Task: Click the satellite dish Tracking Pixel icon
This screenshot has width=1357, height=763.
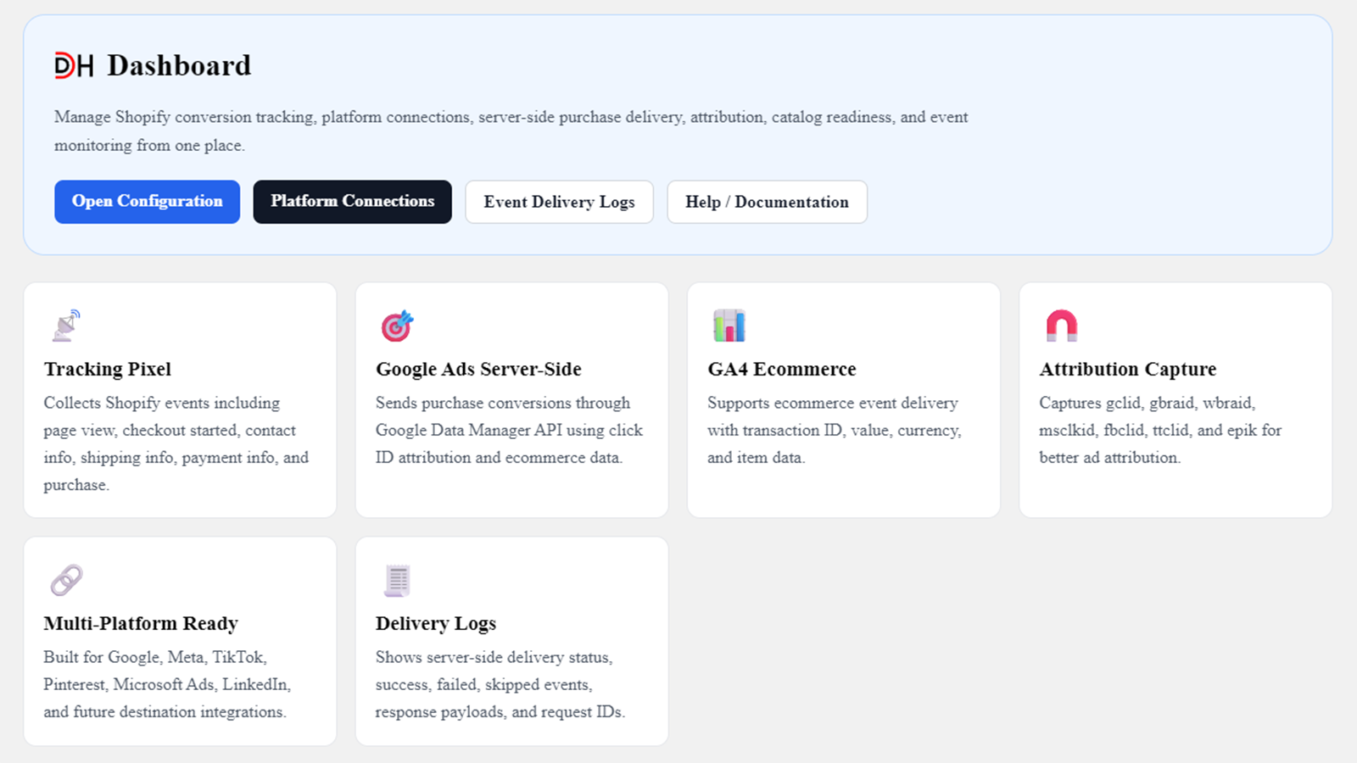Action: (x=66, y=326)
